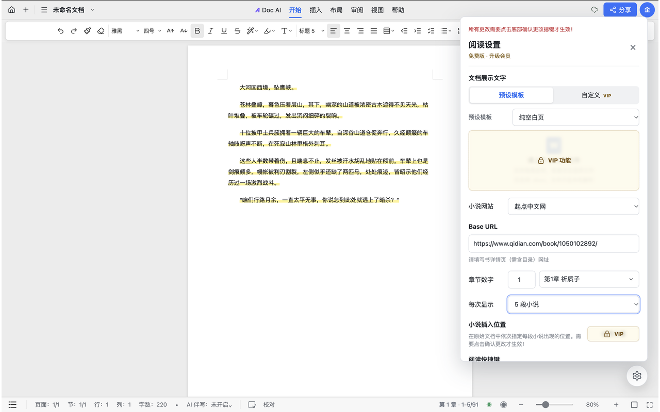The width and height of the screenshot is (660, 412).
Task: Click the 分享 share button
Action: pyautogui.click(x=620, y=10)
